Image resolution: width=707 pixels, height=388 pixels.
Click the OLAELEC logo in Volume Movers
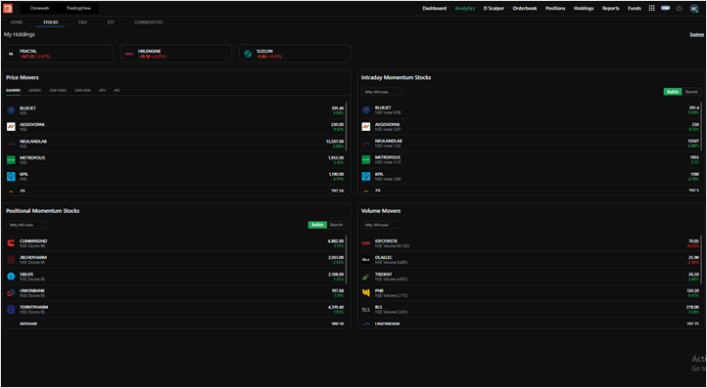(366, 260)
